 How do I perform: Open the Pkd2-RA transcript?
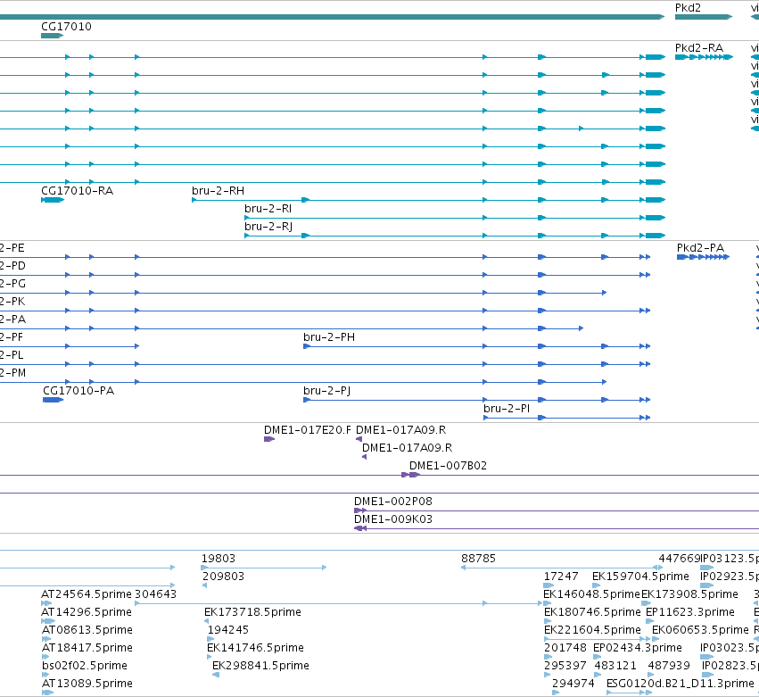click(704, 57)
